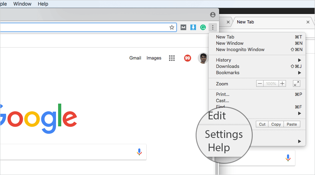
Task: Select New Window menu item
Action: pyautogui.click(x=257, y=43)
